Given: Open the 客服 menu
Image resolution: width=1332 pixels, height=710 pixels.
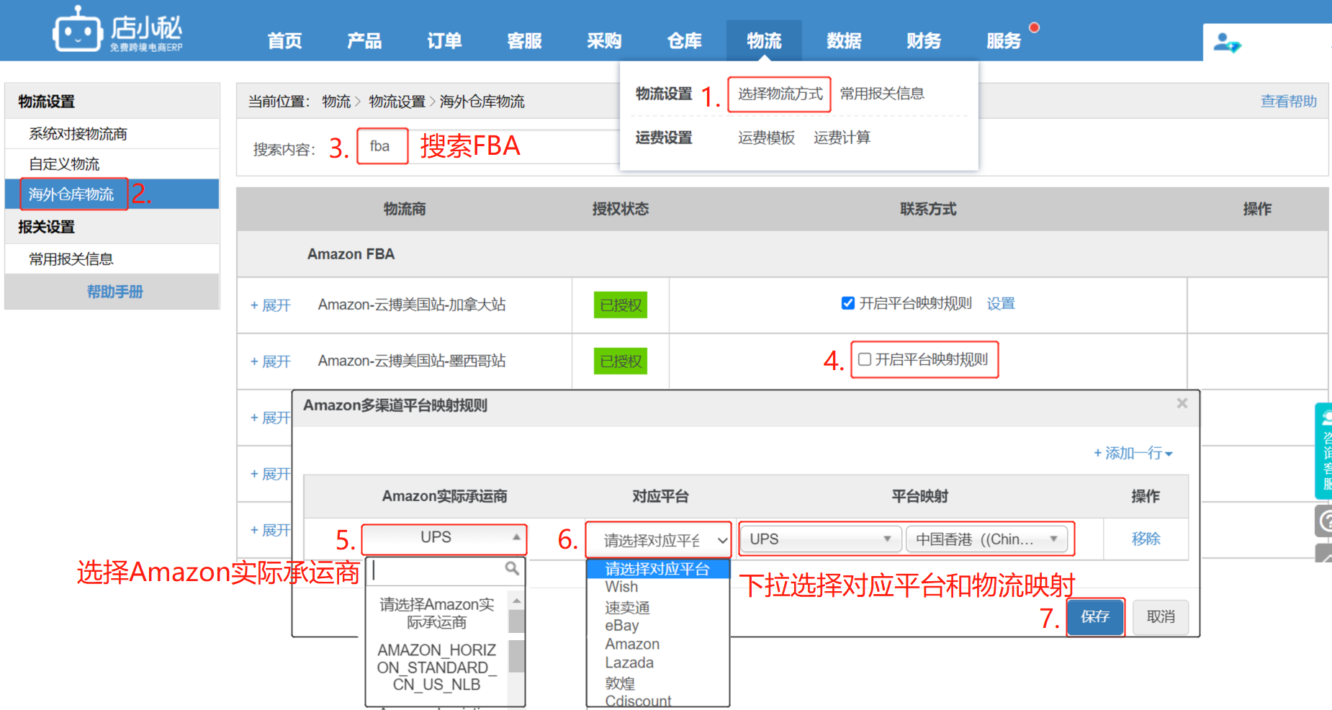Looking at the screenshot, I should point(524,41).
